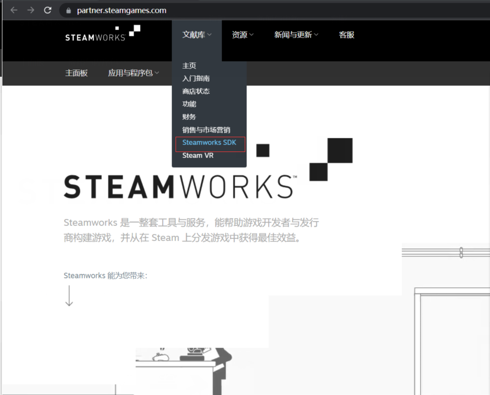Open 入门指南 in the documentation menu
490x395 pixels.
[x=196, y=78]
